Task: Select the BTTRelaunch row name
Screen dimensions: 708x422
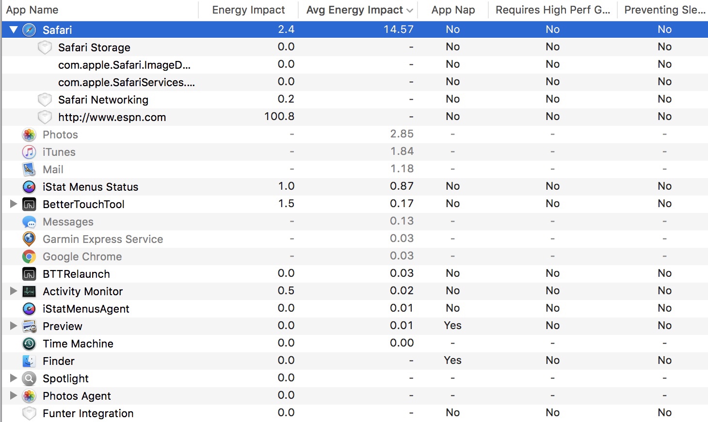Action: tap(76, 274)
